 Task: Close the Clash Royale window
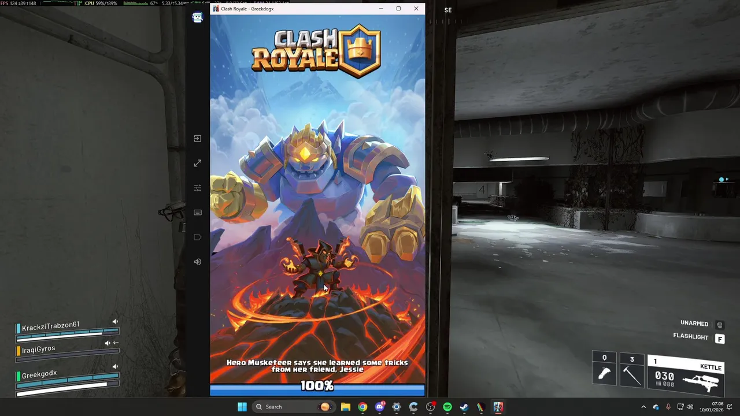tap(416, 9)
